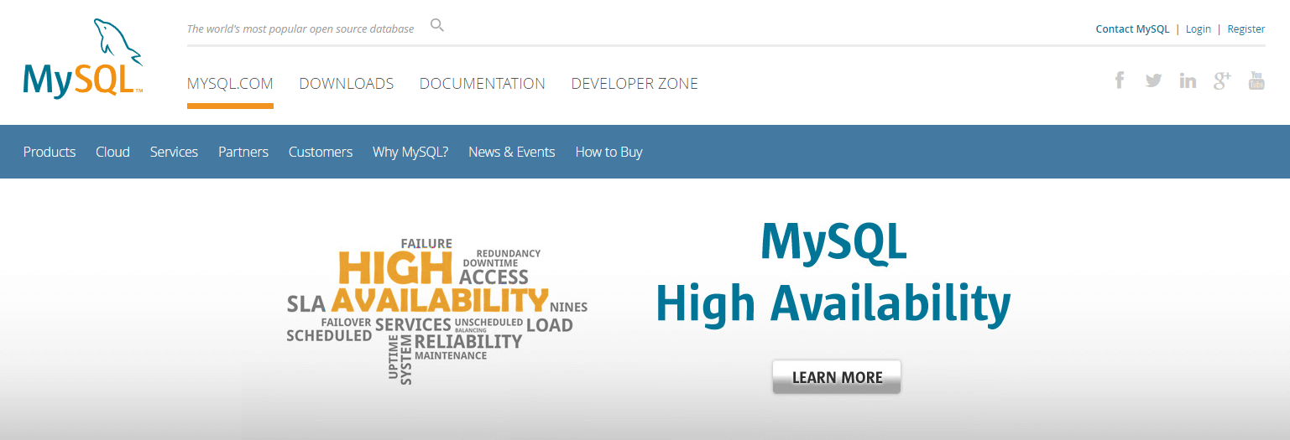Open the Why MySQL? menu item
Image resolution: width=1290 pixels, height=440 pixels.
point(410,152)
